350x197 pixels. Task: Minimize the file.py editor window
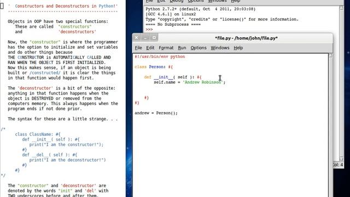145,38
